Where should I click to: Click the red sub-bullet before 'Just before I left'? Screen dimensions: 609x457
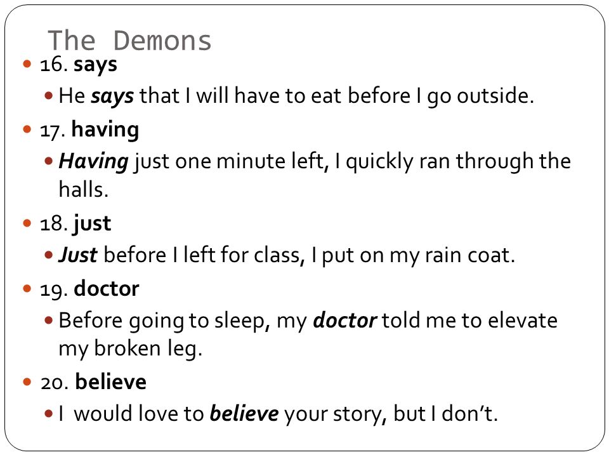coord(49,255)
